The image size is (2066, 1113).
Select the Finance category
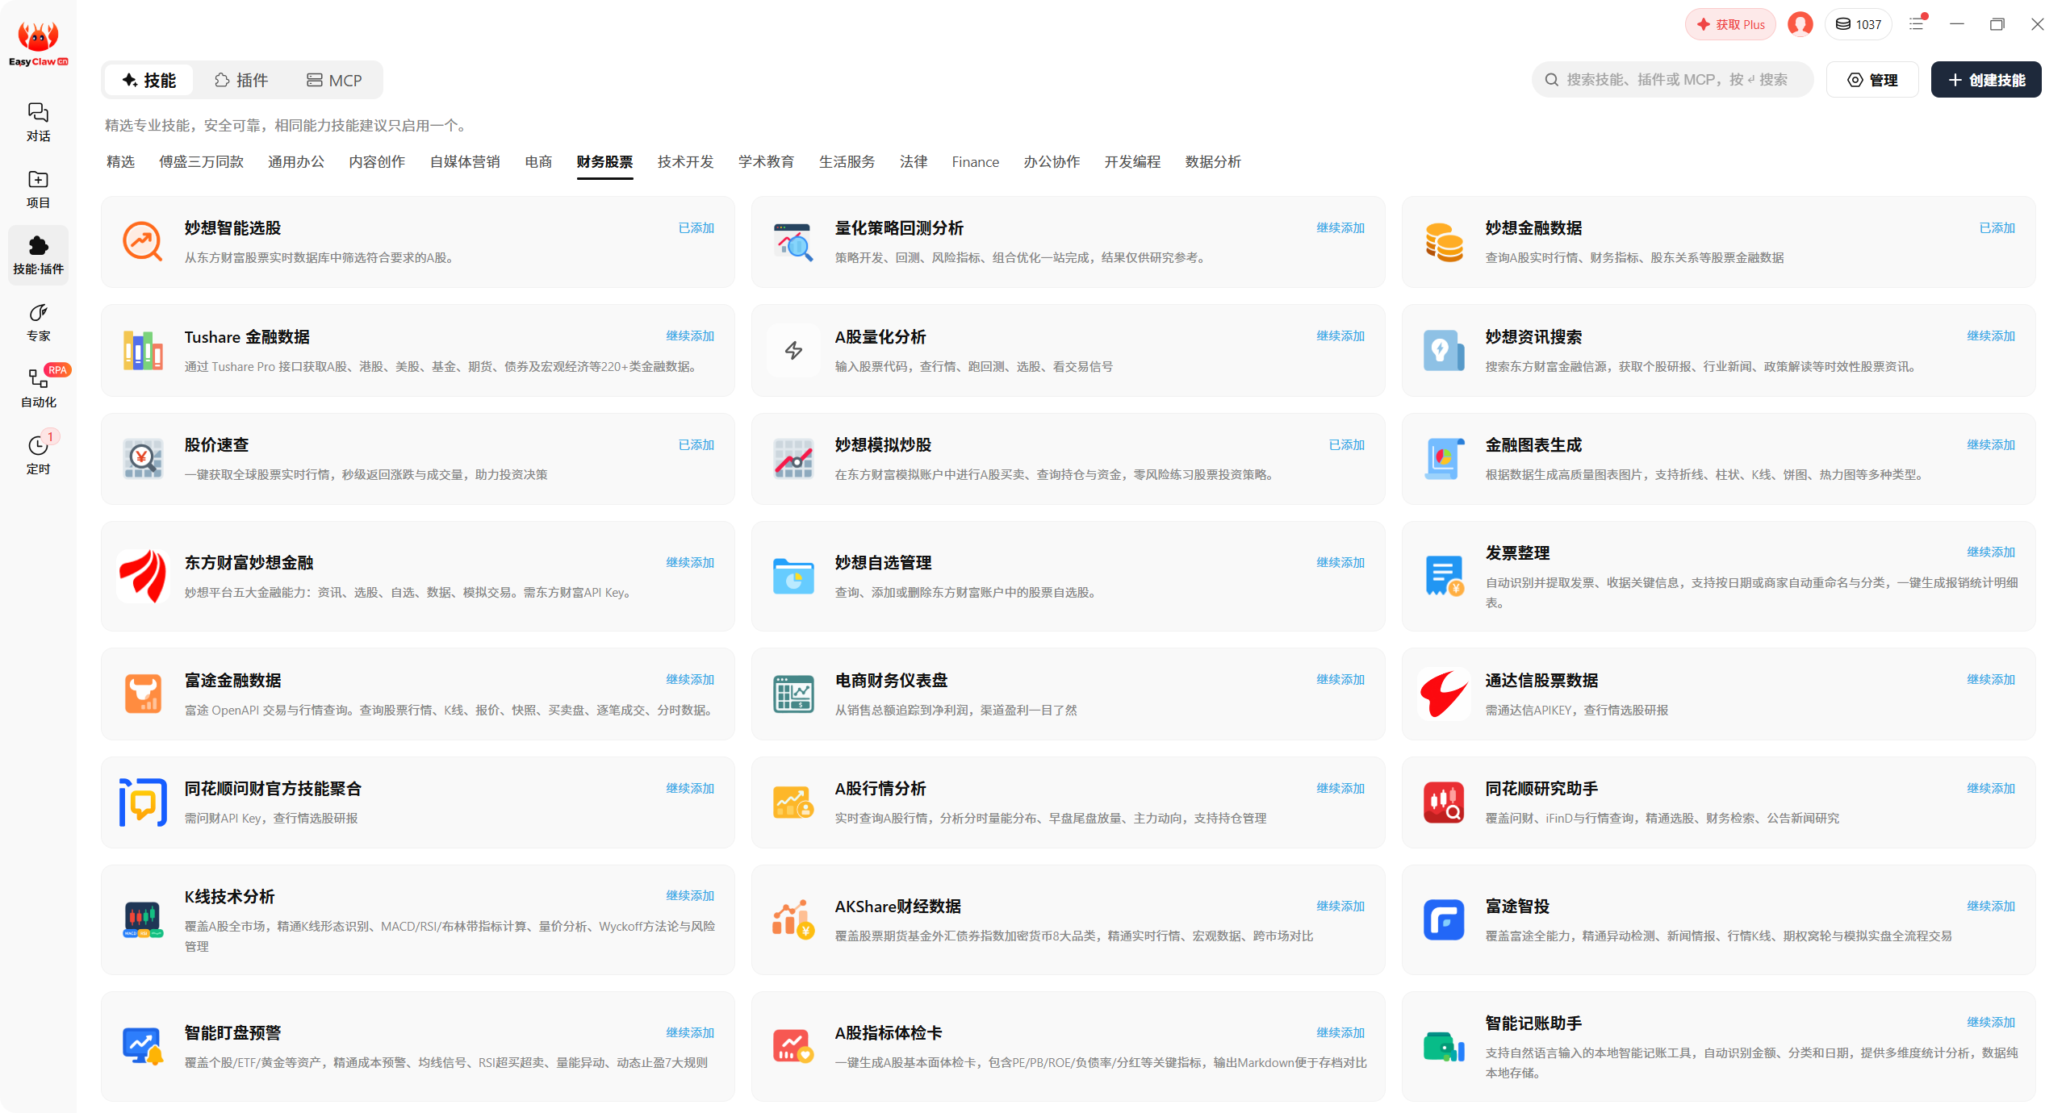click(975, 161)
